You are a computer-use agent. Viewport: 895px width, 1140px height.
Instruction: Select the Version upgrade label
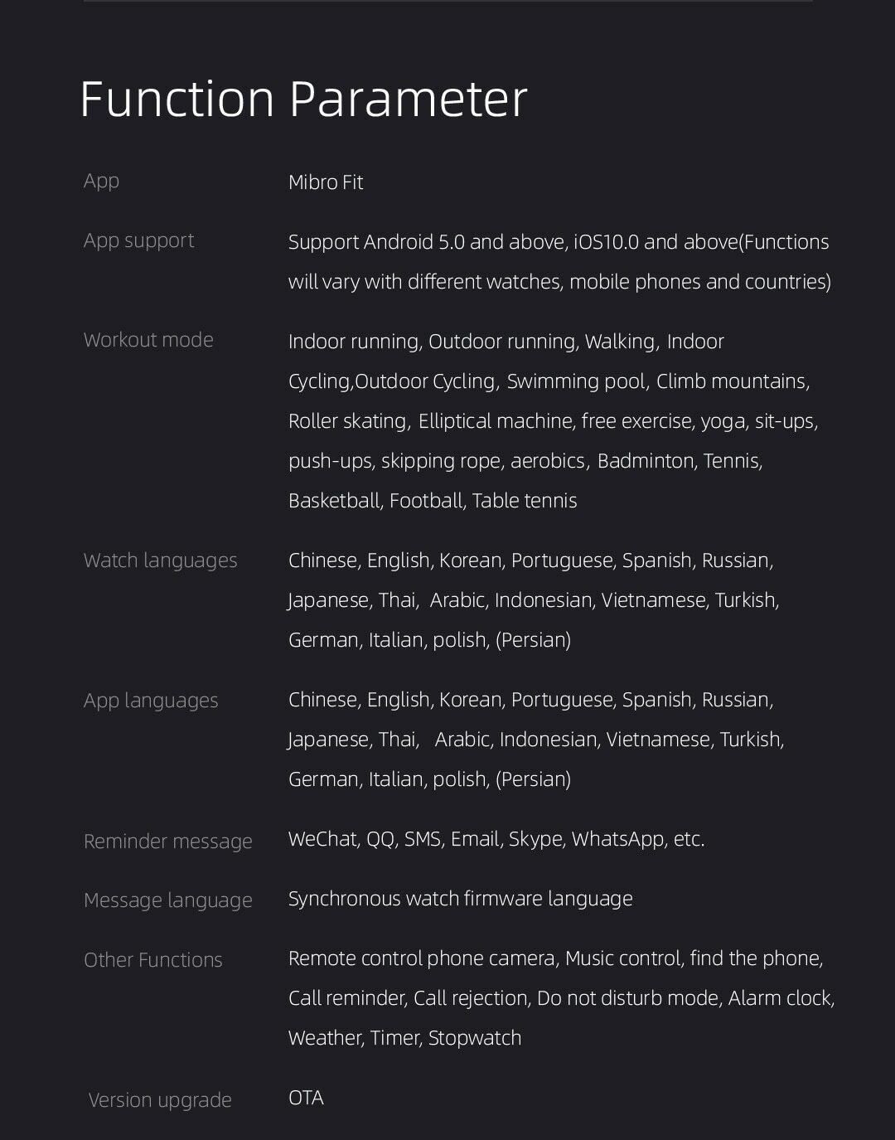[x=160, y=1100]
